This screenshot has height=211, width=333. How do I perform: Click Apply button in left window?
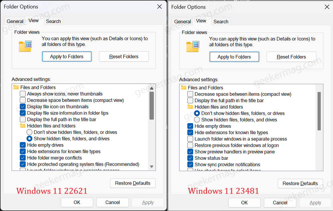click(148, 202)
